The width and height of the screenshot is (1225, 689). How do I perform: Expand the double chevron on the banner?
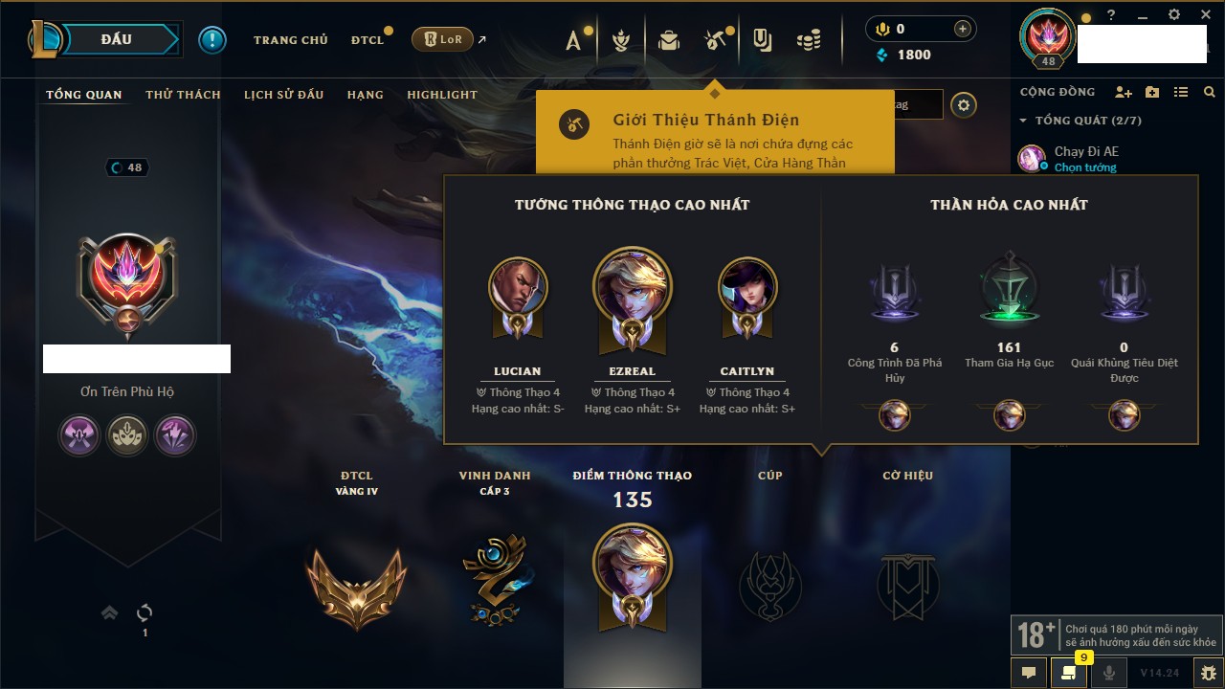(110, 612)
